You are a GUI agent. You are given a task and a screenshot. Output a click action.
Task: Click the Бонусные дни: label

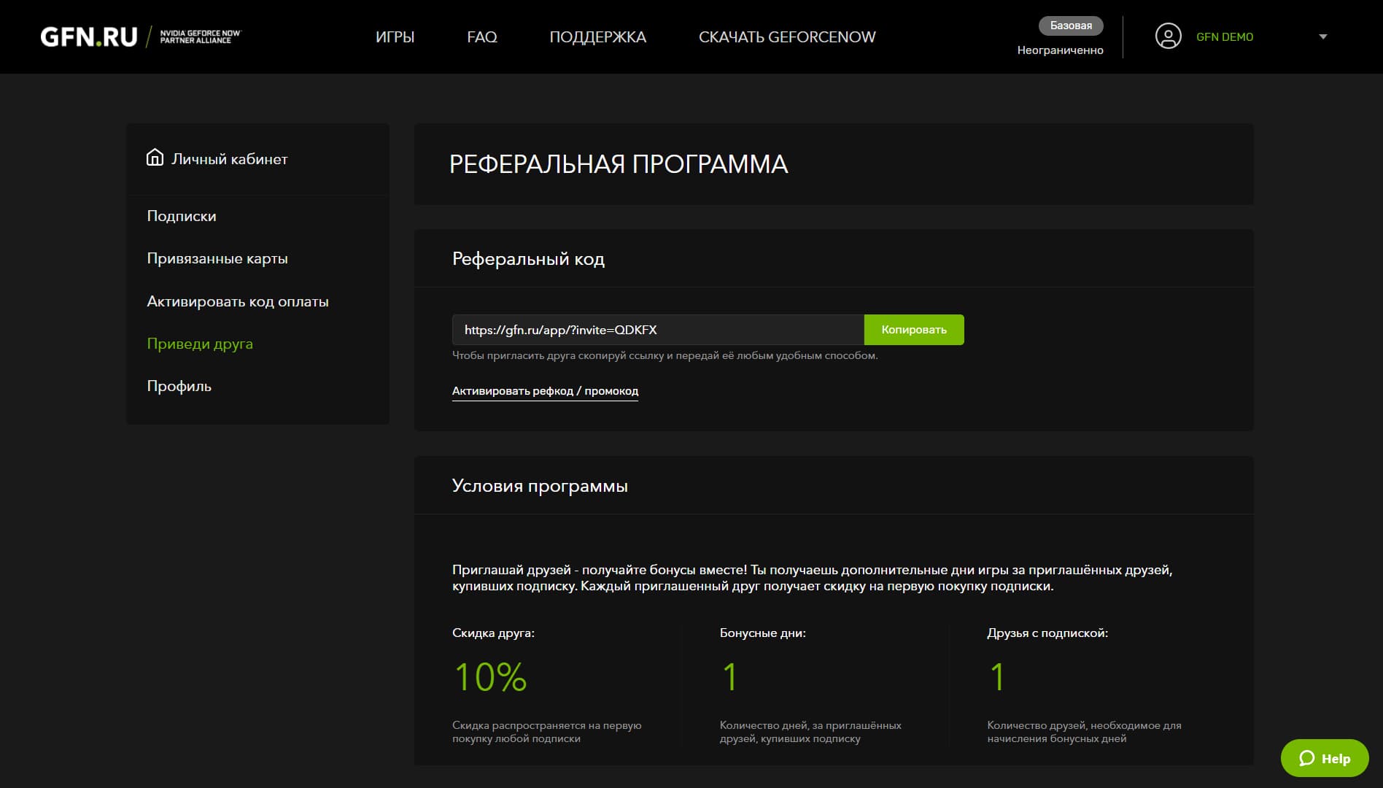763,633
